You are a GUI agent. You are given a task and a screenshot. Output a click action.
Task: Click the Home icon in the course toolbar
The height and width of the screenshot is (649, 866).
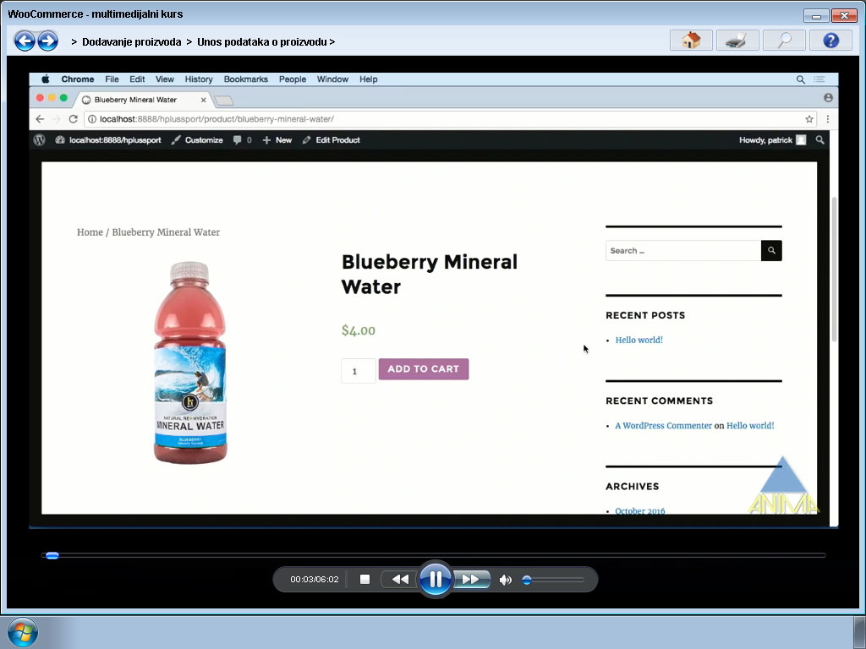(691, 41)
